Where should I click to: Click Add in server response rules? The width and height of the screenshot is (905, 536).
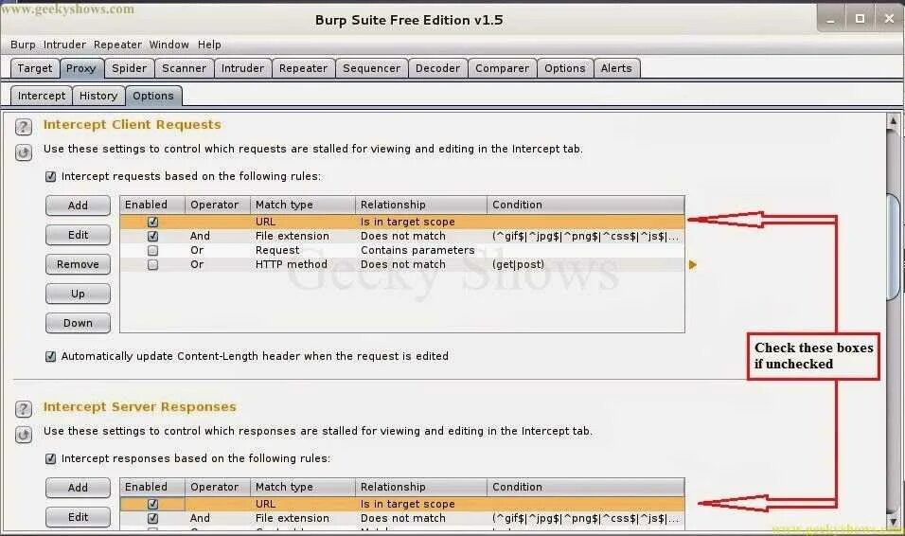[78, 488]
